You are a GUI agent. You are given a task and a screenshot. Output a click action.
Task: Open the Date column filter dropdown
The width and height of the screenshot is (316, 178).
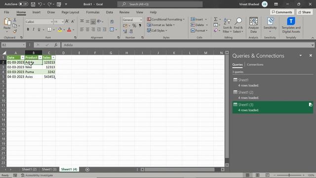click(22, 58)
